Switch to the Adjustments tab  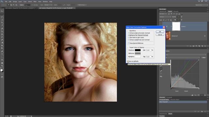(x=163, y=11)
